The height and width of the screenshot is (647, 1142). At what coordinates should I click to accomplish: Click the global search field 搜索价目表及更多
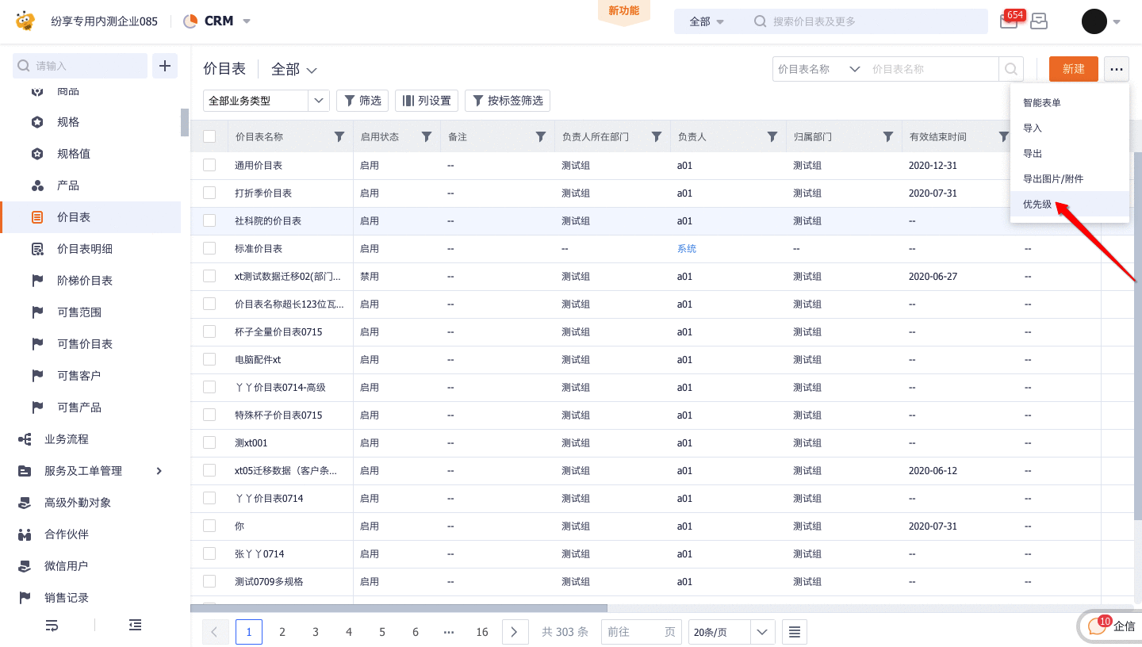[868, 21]
